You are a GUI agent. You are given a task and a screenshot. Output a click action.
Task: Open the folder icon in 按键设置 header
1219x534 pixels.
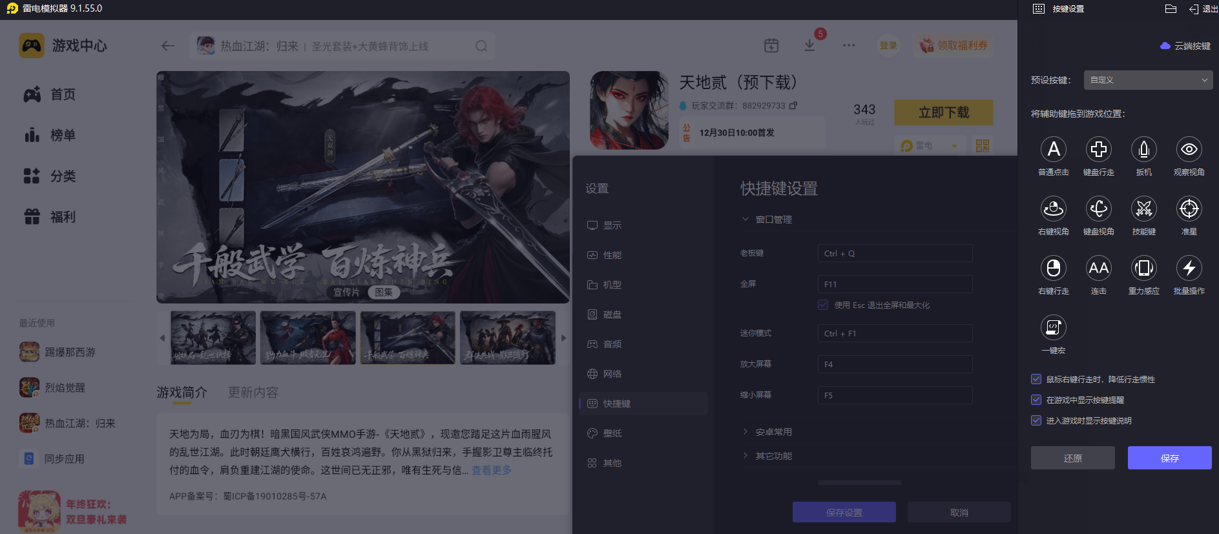[x=1171, y=9]
